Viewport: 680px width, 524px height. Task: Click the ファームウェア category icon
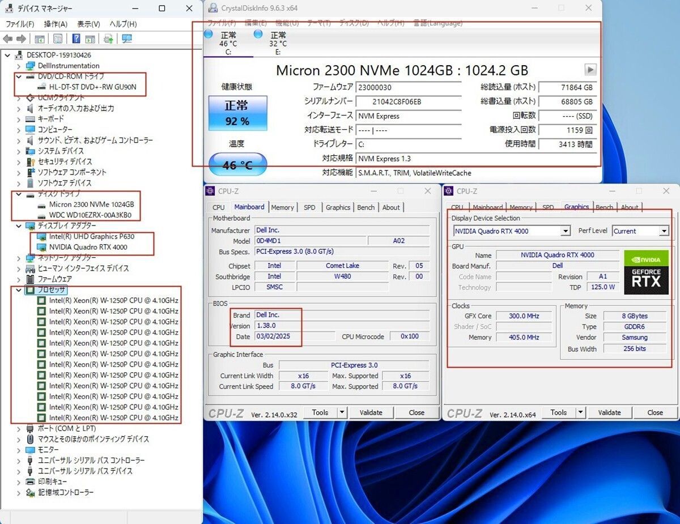(x=31, y=279)
